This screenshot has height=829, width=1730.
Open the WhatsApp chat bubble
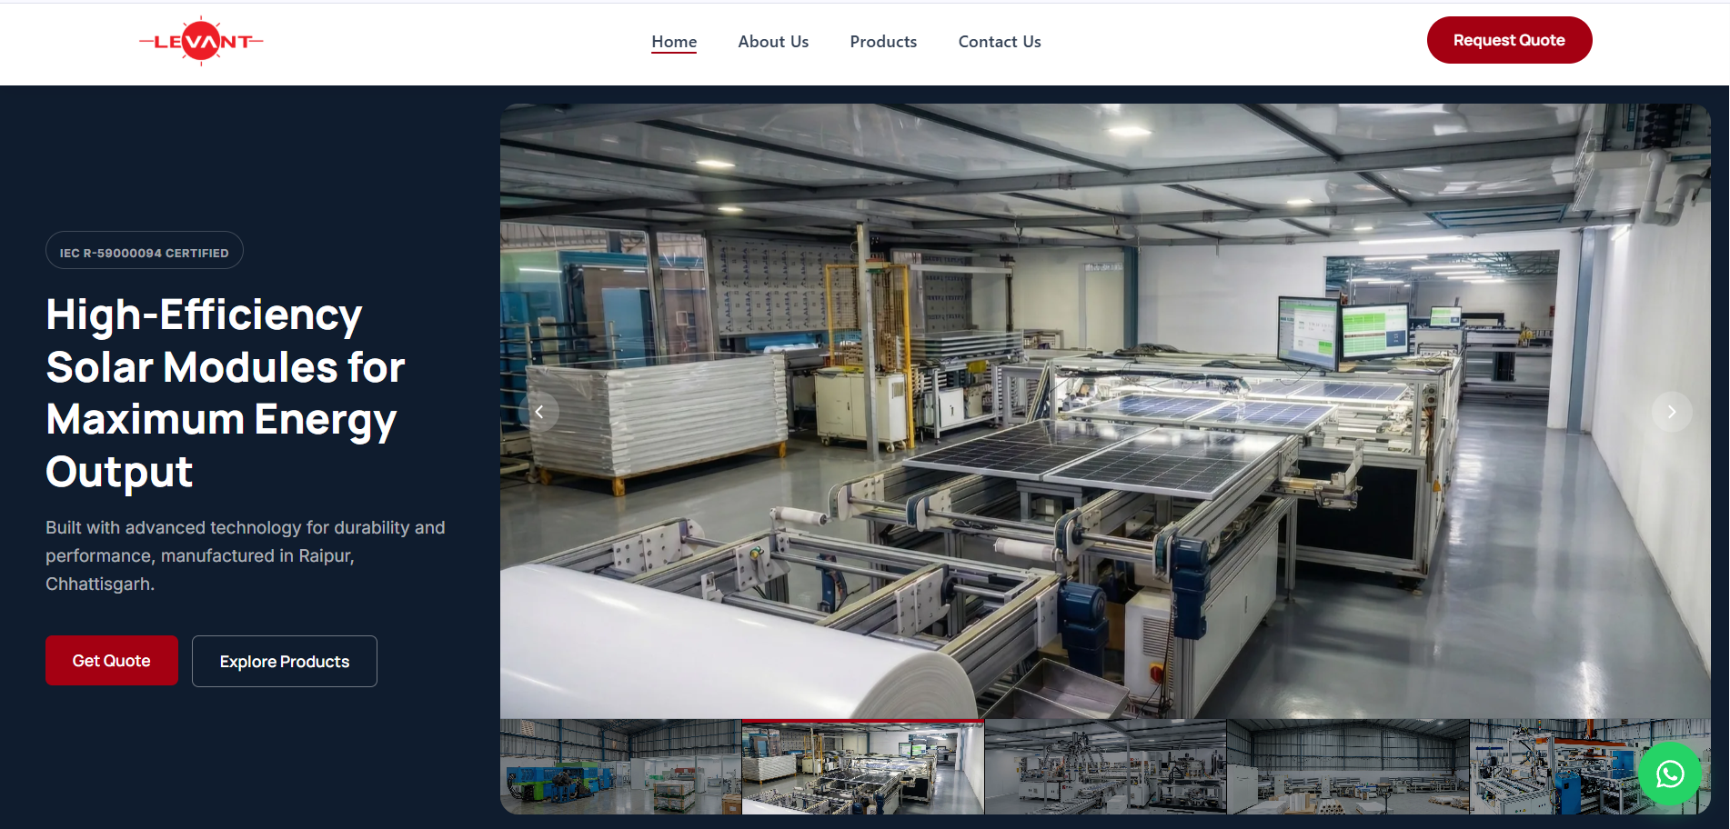1670,774
